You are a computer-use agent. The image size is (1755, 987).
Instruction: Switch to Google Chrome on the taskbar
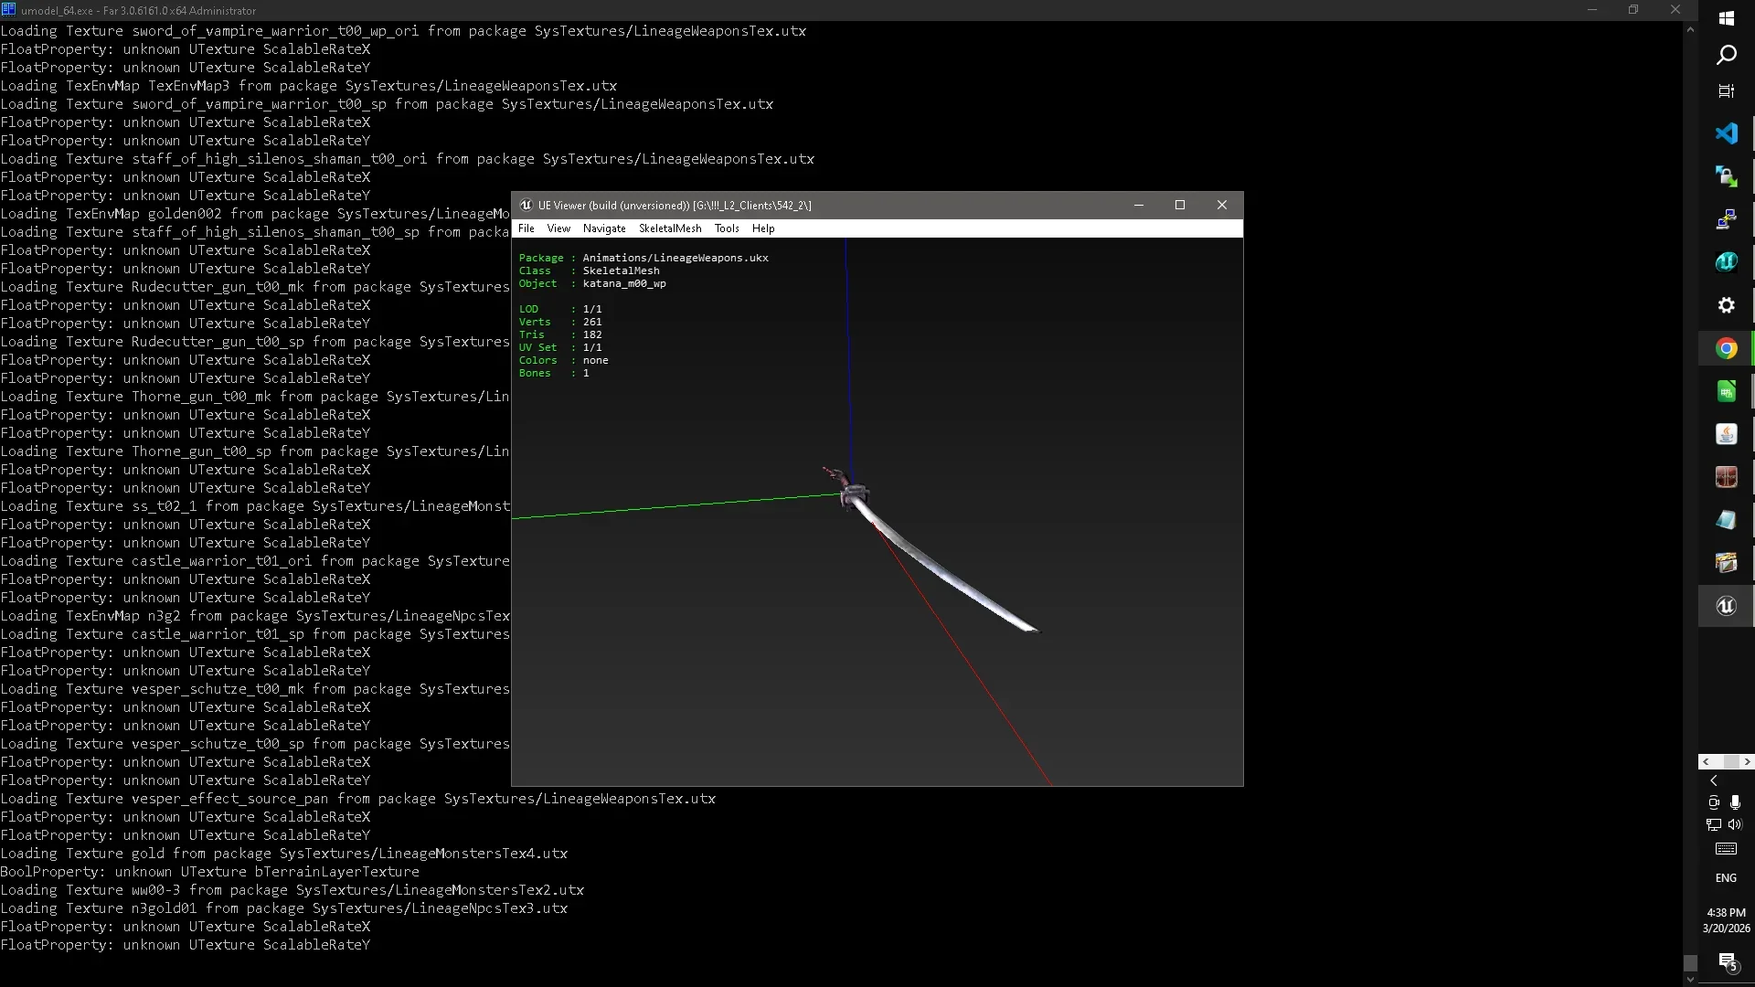[1727, 348]
